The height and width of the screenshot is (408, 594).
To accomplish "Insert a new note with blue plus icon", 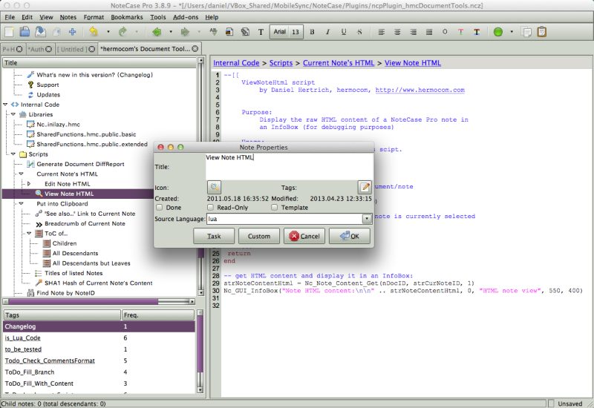I will pos(72,32).
